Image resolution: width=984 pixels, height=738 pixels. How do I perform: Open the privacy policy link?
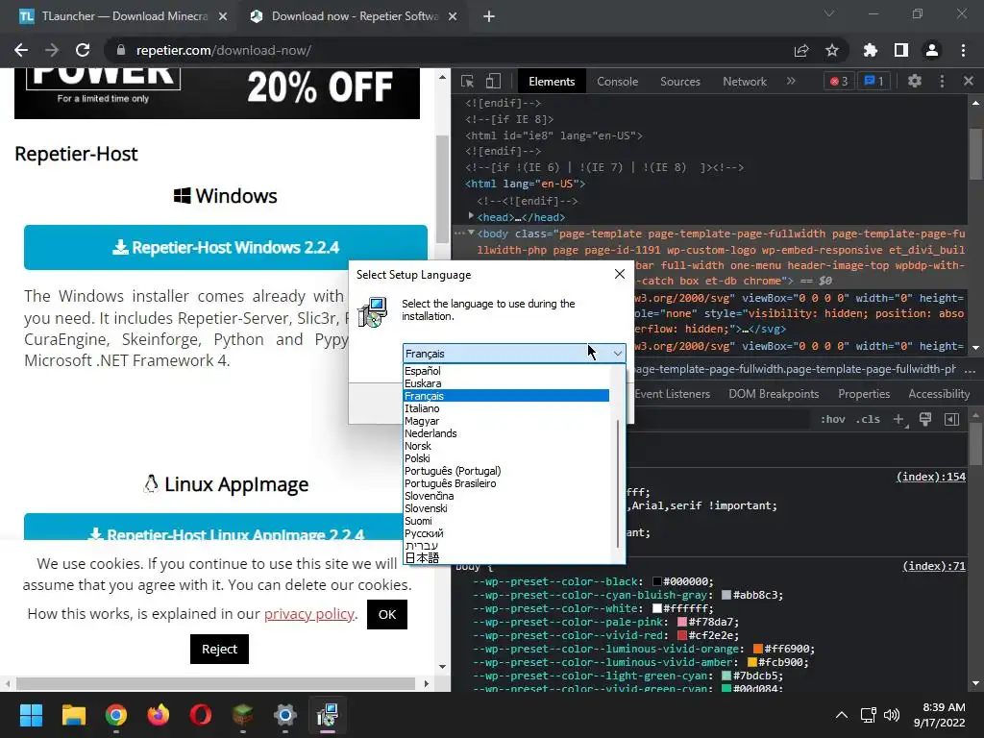coord(308,614)
